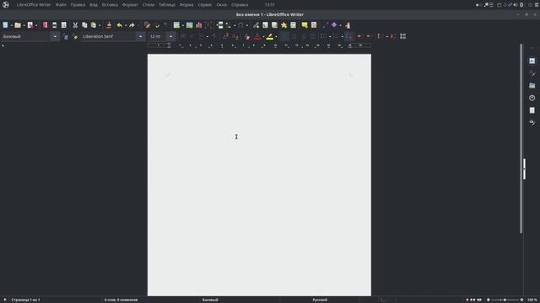Expand the Liberation Serif font dropdown
The image size is (540, 303).
point(140,36)
